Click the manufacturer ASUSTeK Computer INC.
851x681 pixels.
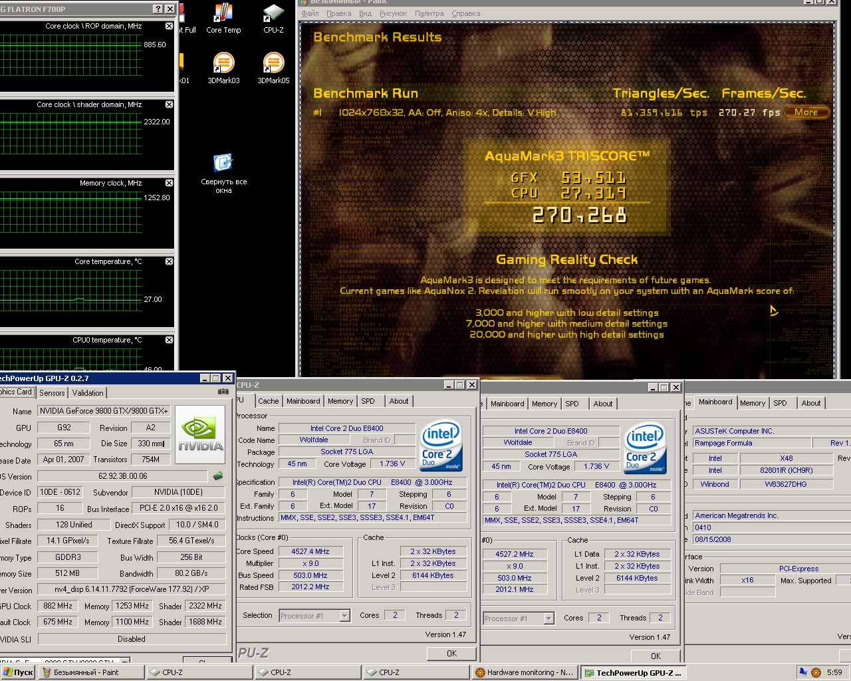click(772, 431)
